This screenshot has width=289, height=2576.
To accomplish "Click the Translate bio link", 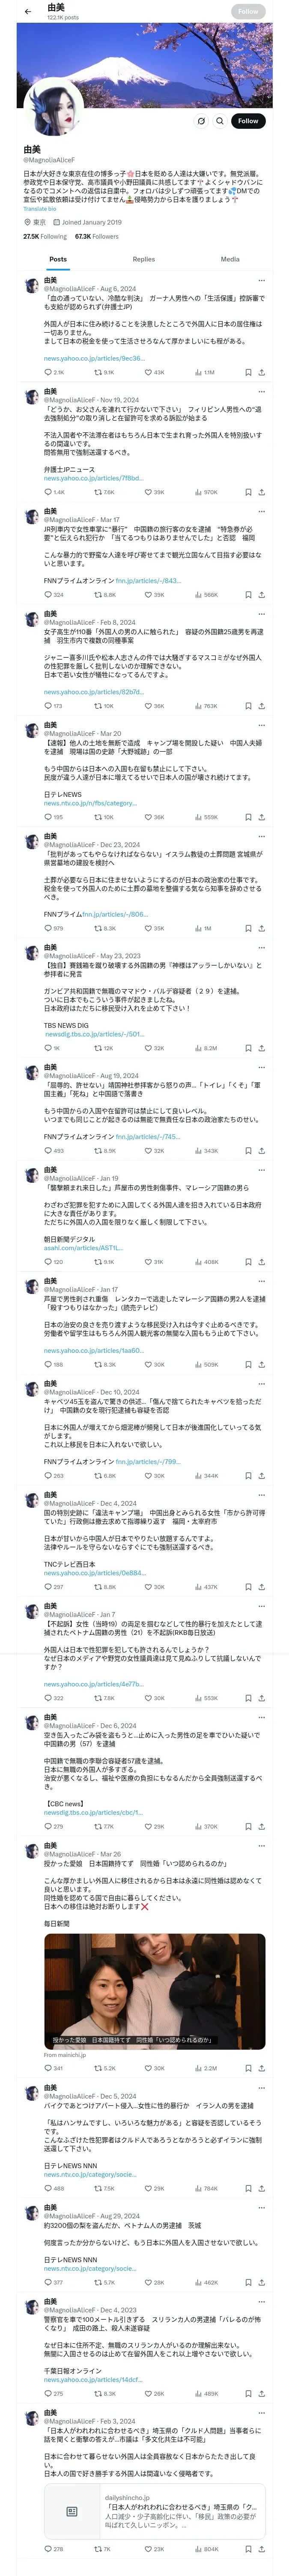I will [x=40, y=209].
